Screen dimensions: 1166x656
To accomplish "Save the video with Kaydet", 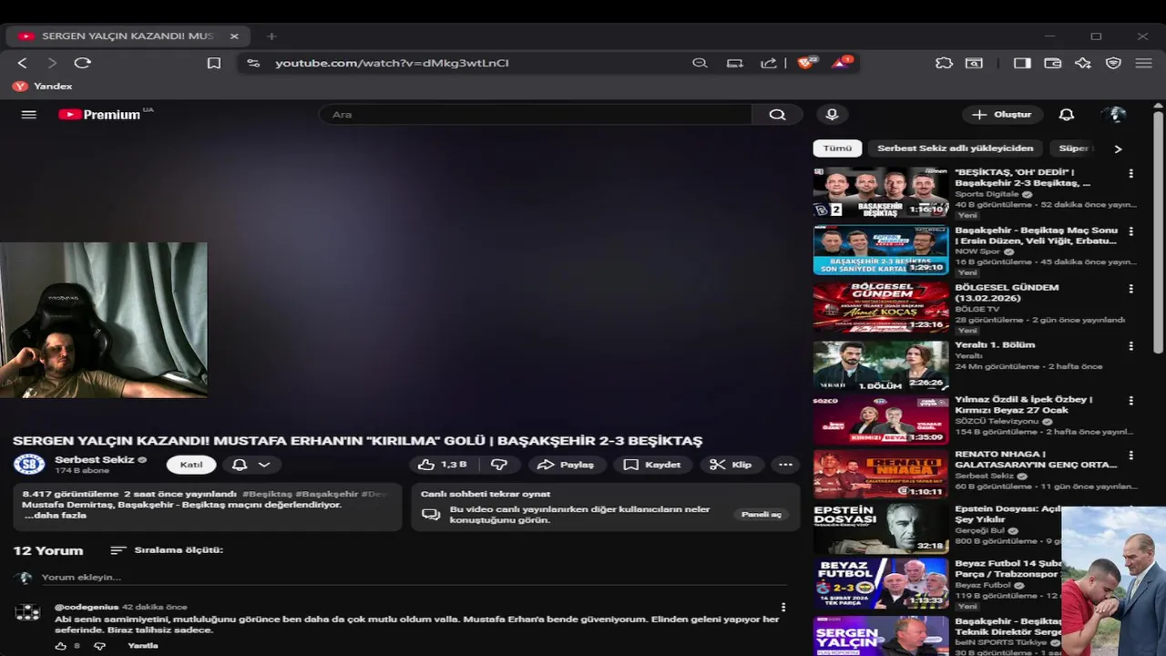I will coord(651,465).
